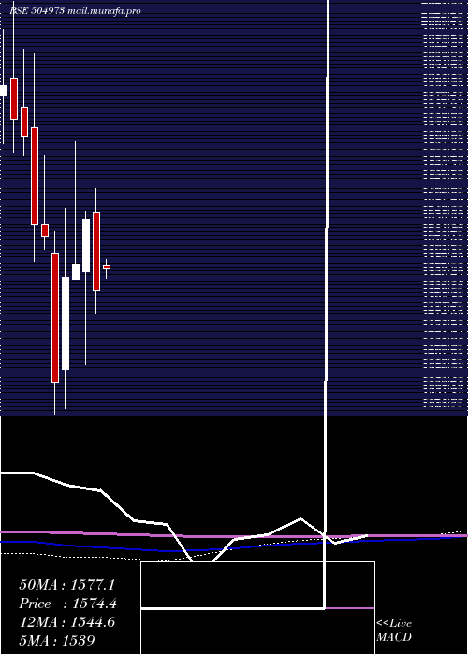Click the '50MA : 1577.1' label
The width and height of the screenshot is (468, 655).
point(66,585)
